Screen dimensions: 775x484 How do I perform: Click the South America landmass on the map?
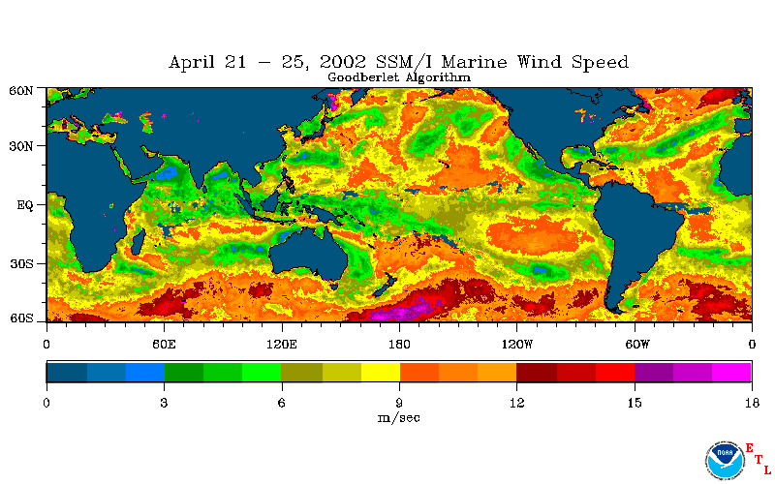tap(637, 232)
